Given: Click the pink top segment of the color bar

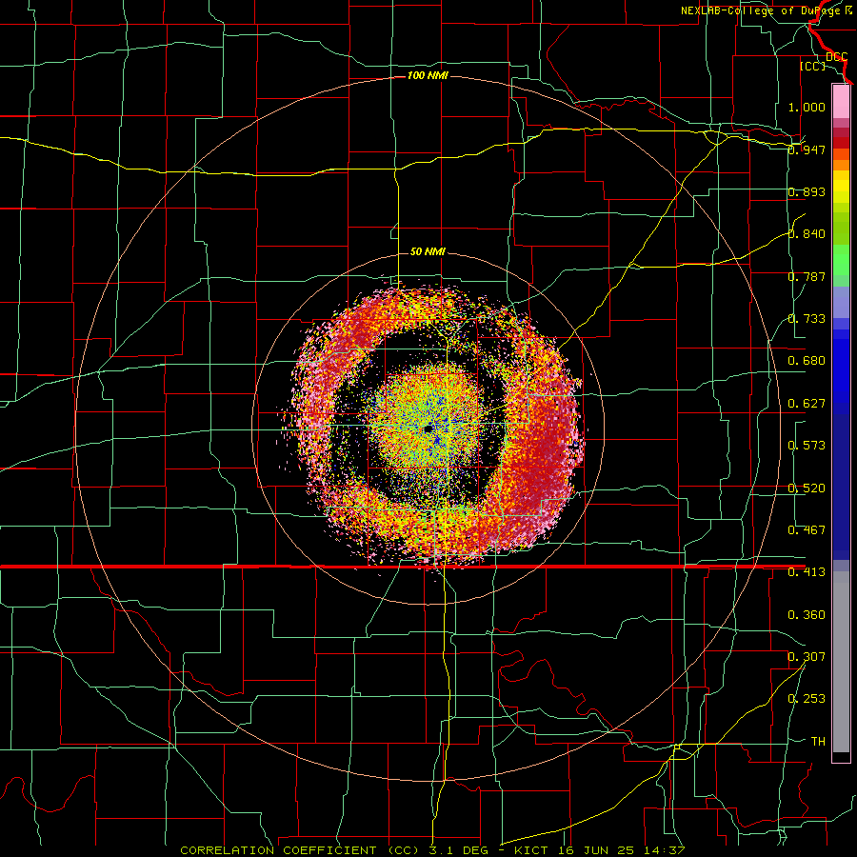Looking at the screenshot, I should pyautogui.click(x=841, y=102).
